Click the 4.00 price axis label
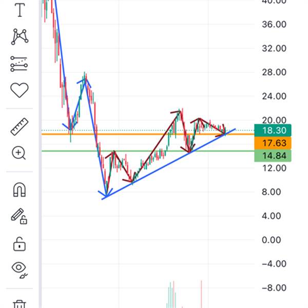The height and width of the screenshot is (308, 308). click(271, 216)
